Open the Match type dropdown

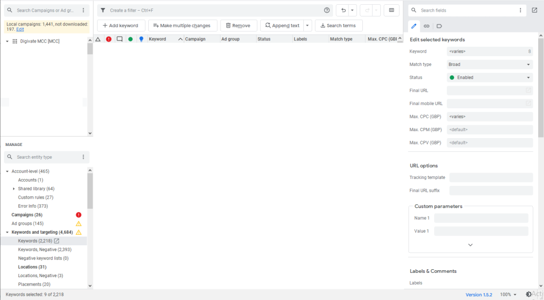coord(489,64)
